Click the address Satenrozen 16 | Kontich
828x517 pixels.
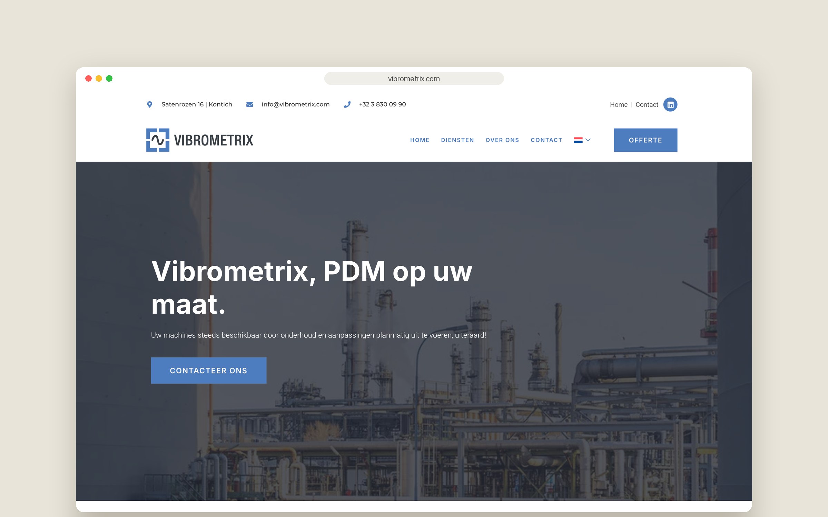[x=197, y=104]
